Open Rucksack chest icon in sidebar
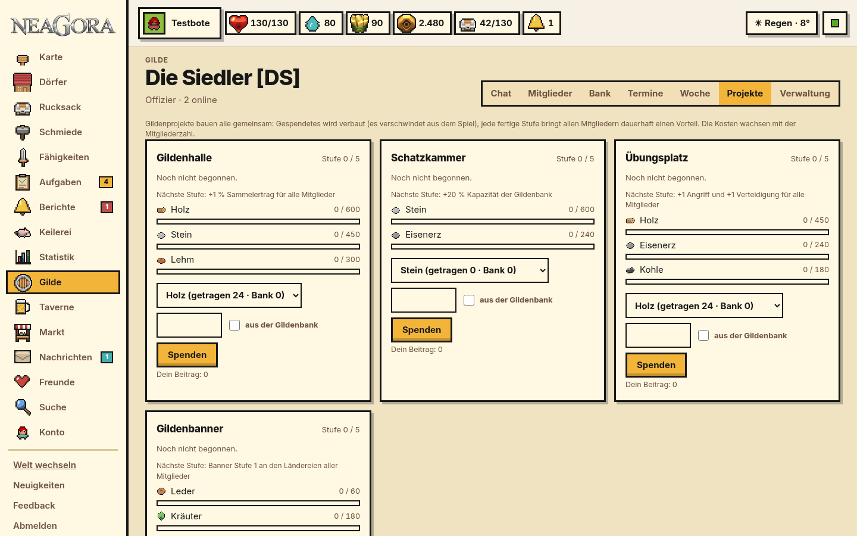 click(x=23, y=108)
